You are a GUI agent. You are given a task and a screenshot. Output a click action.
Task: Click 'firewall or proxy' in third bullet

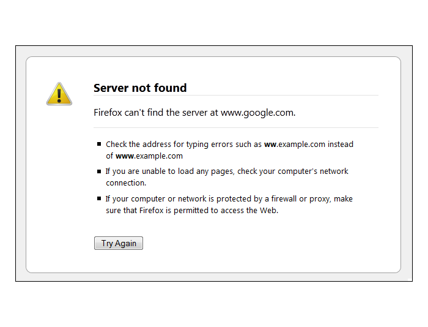[x=301, y=199]
